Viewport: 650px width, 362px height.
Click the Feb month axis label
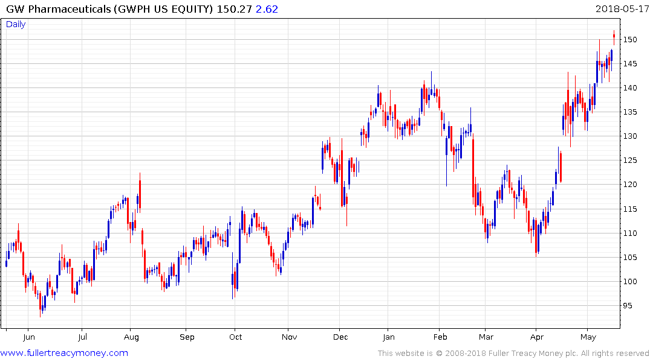point(440,337)
